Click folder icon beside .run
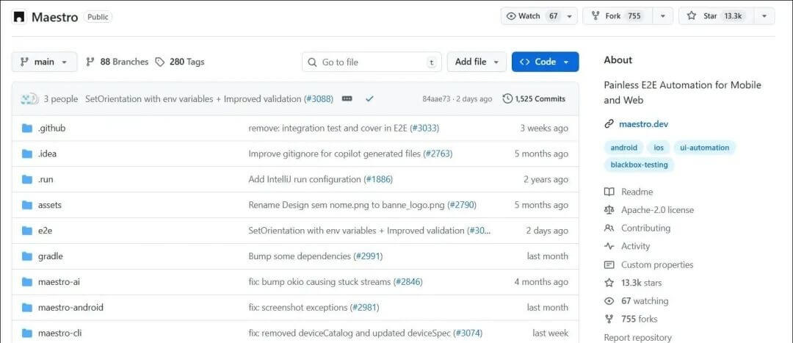 pos(27,180)
